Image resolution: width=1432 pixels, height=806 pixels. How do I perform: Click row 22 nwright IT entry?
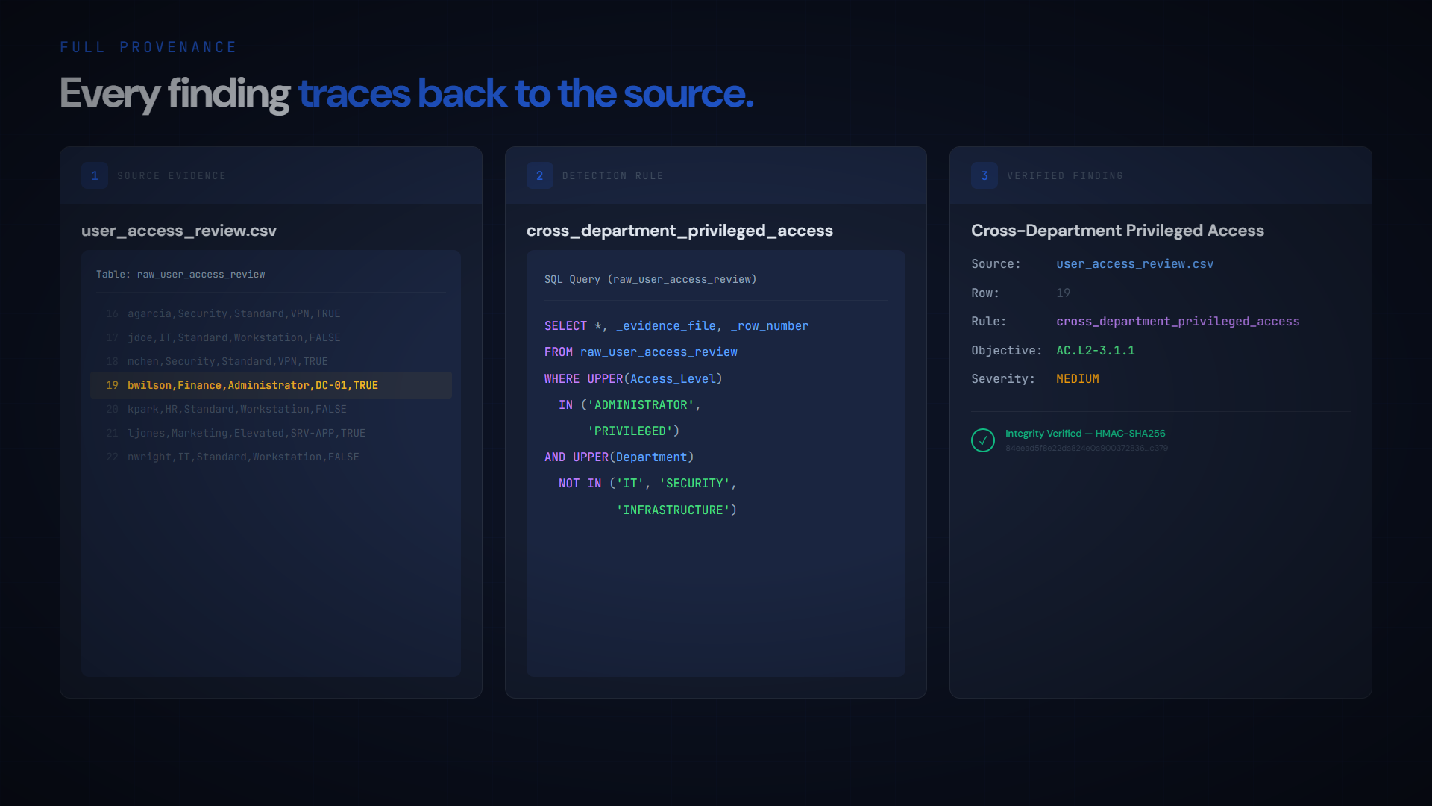click(243, 457)
